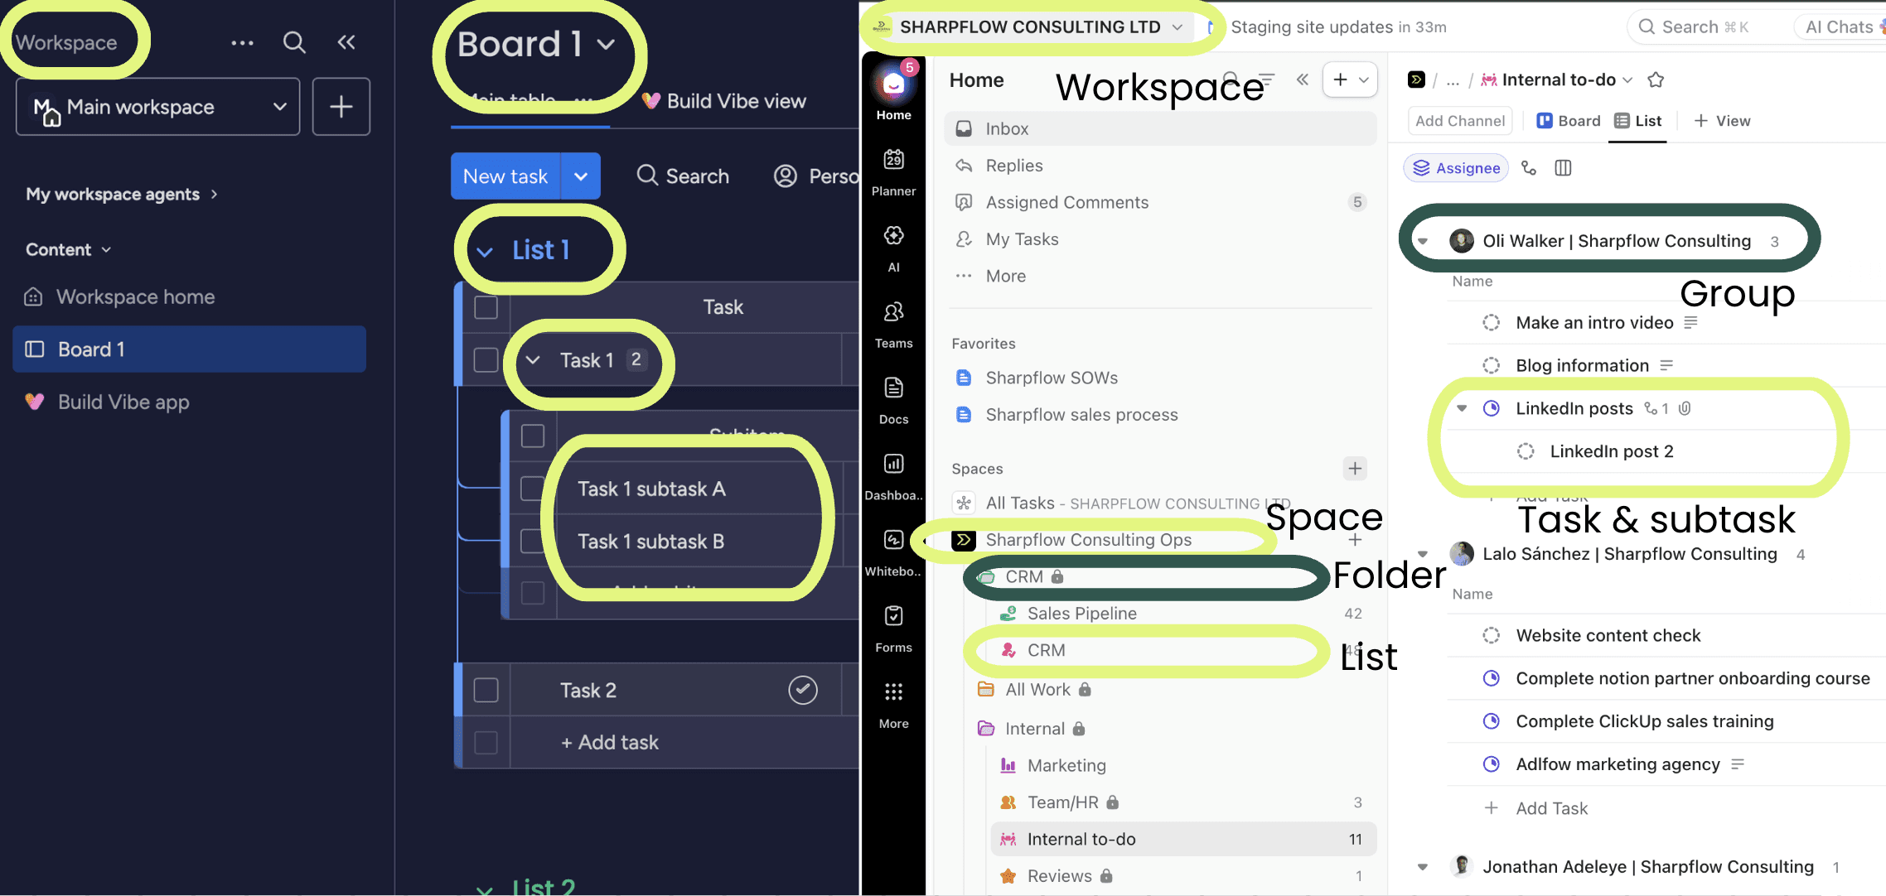1886x896 pixels.
Task: Click the status icon for Complete ClickUp sales training
Action: pyautogui.click(x=1491, y=721)
